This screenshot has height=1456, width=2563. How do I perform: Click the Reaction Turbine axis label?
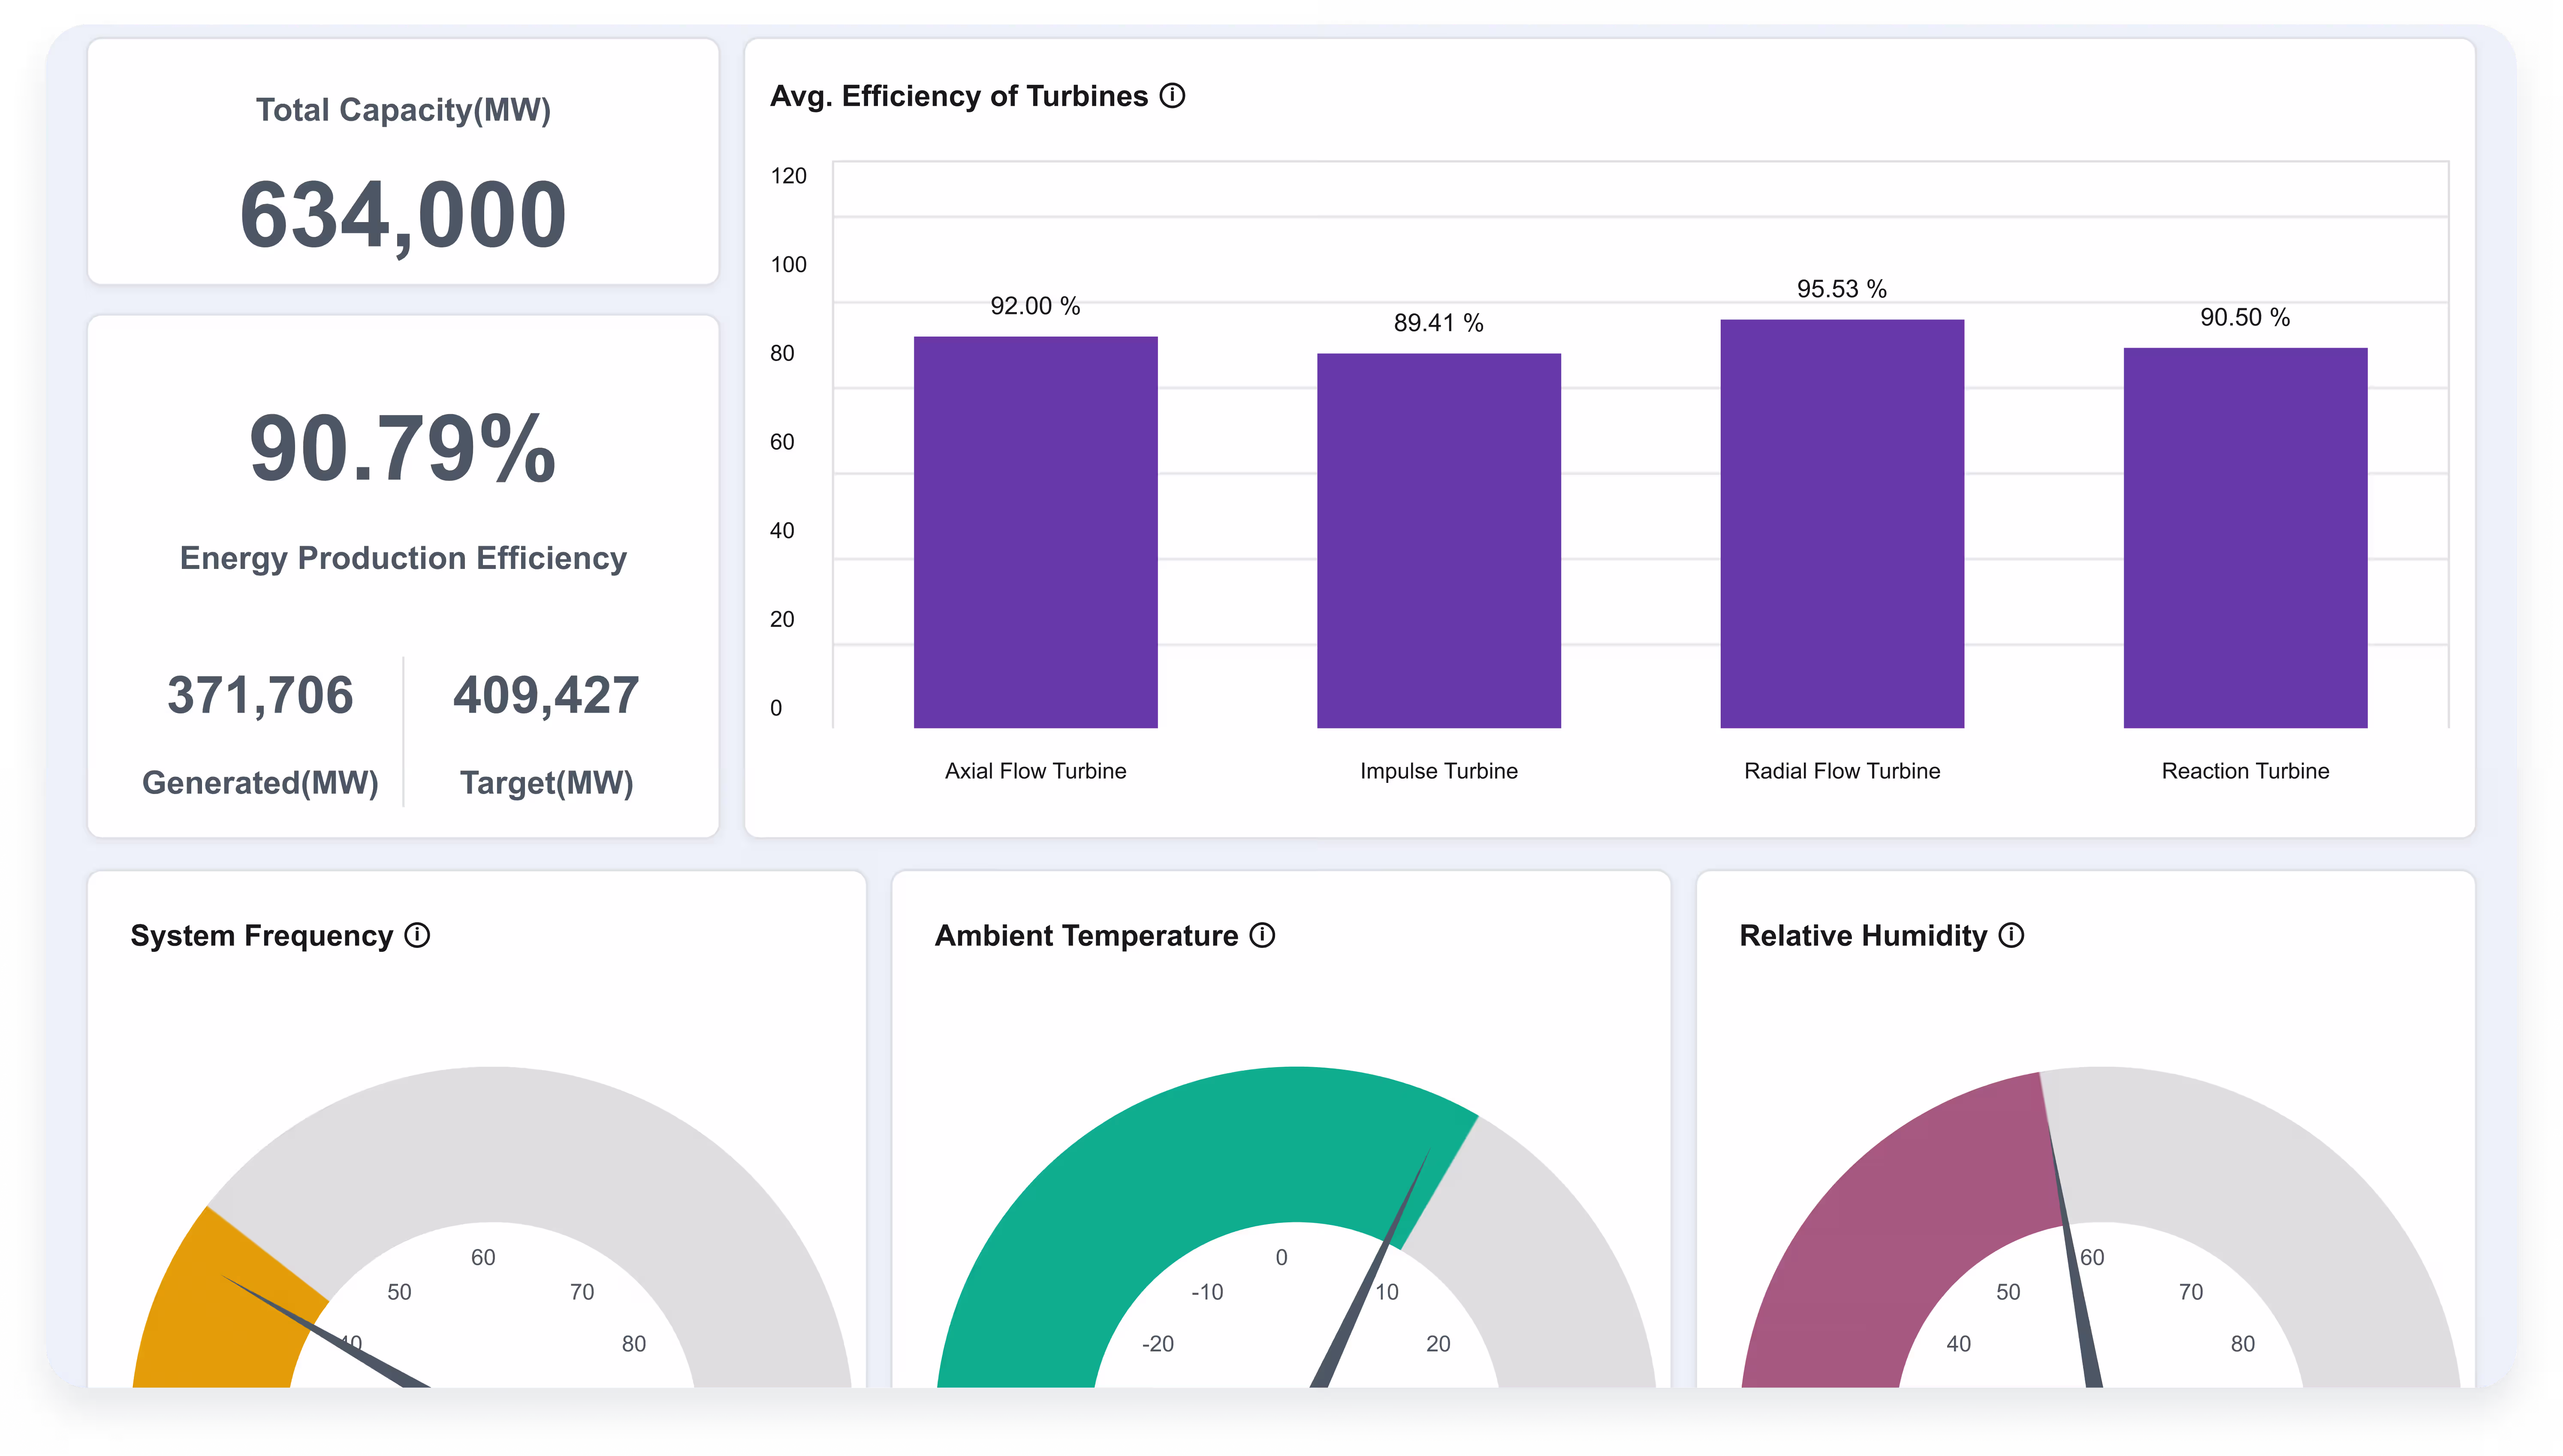tap(2245, 771)
